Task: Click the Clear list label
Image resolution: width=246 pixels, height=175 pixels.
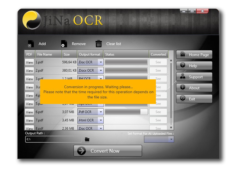Action: point(114,44)
